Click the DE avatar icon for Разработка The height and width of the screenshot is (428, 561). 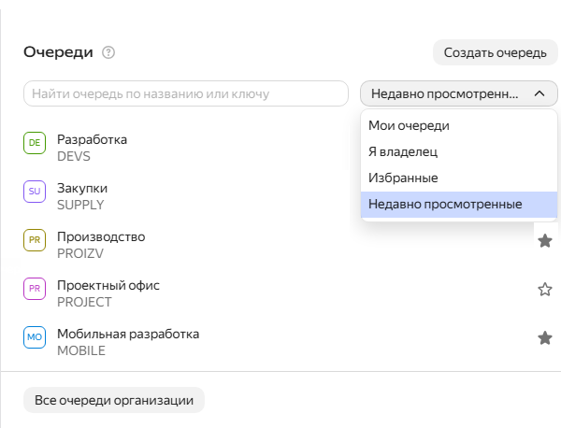click(x=35, y=143)
